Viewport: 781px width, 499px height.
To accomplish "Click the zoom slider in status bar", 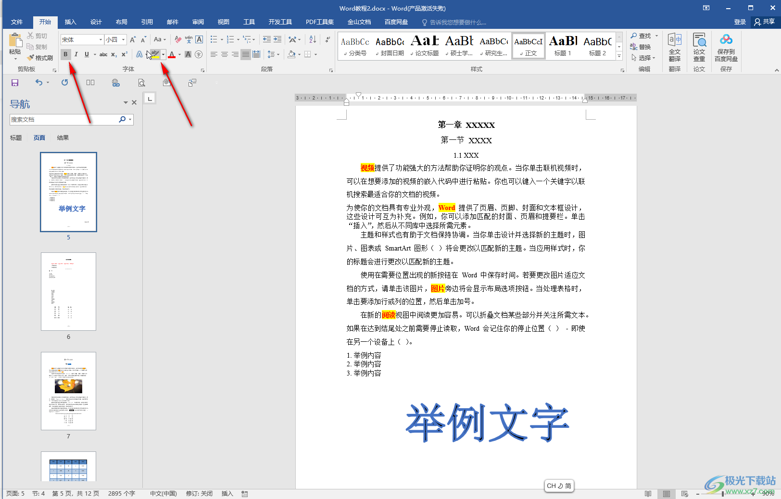I will coord(723,494).
